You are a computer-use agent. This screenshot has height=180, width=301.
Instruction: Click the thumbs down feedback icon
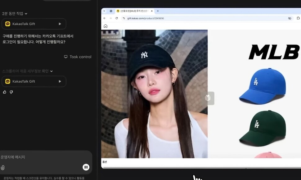[11, 92]
